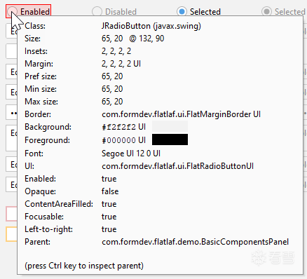Click the "Font:" label

[x=34, y=154]
